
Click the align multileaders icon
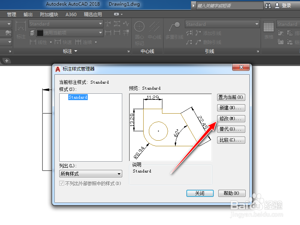189,33
